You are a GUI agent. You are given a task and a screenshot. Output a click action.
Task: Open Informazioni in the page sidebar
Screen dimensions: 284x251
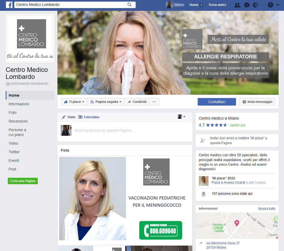point(19,104)
